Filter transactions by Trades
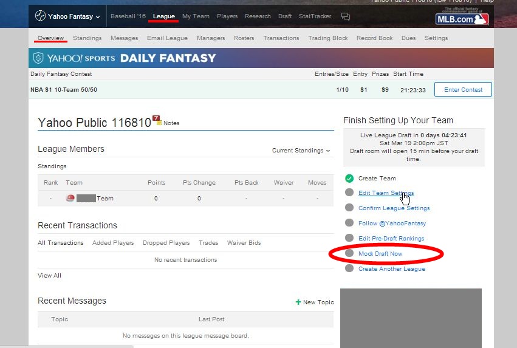 point(208,242)
